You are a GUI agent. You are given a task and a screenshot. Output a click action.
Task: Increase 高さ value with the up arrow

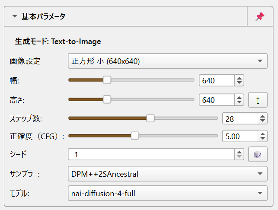(x=239, y=98)
